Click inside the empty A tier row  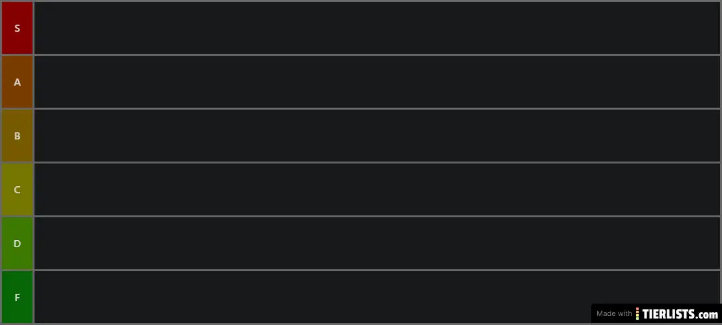(376, 82)
